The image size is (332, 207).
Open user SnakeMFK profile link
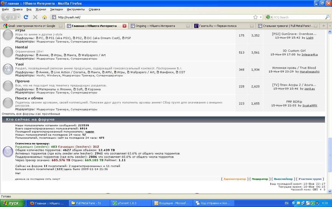(310, 106)
